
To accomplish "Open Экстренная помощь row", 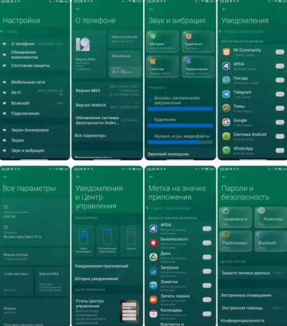I will pos(252,308).
